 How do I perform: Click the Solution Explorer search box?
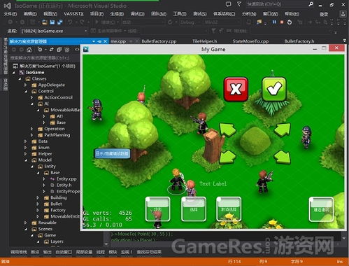pyautogui.click(x=44, y=58)
